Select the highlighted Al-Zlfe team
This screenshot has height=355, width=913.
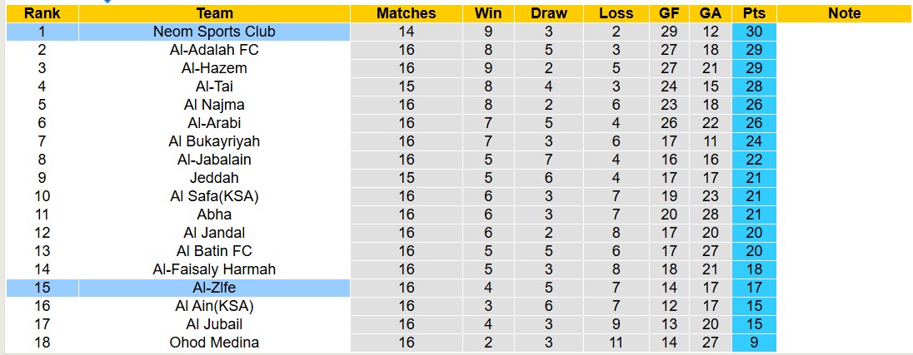214,288
